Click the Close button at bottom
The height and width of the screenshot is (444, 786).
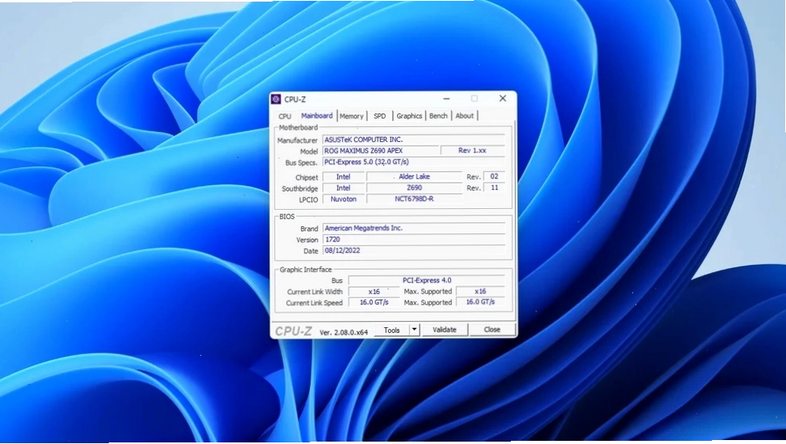click(x=492, y=330)
